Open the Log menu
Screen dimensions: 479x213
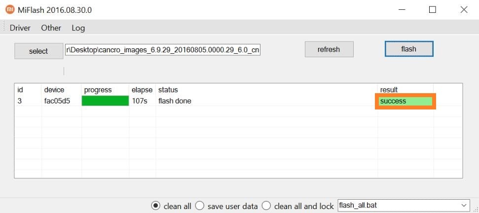[x=78, y=28]
